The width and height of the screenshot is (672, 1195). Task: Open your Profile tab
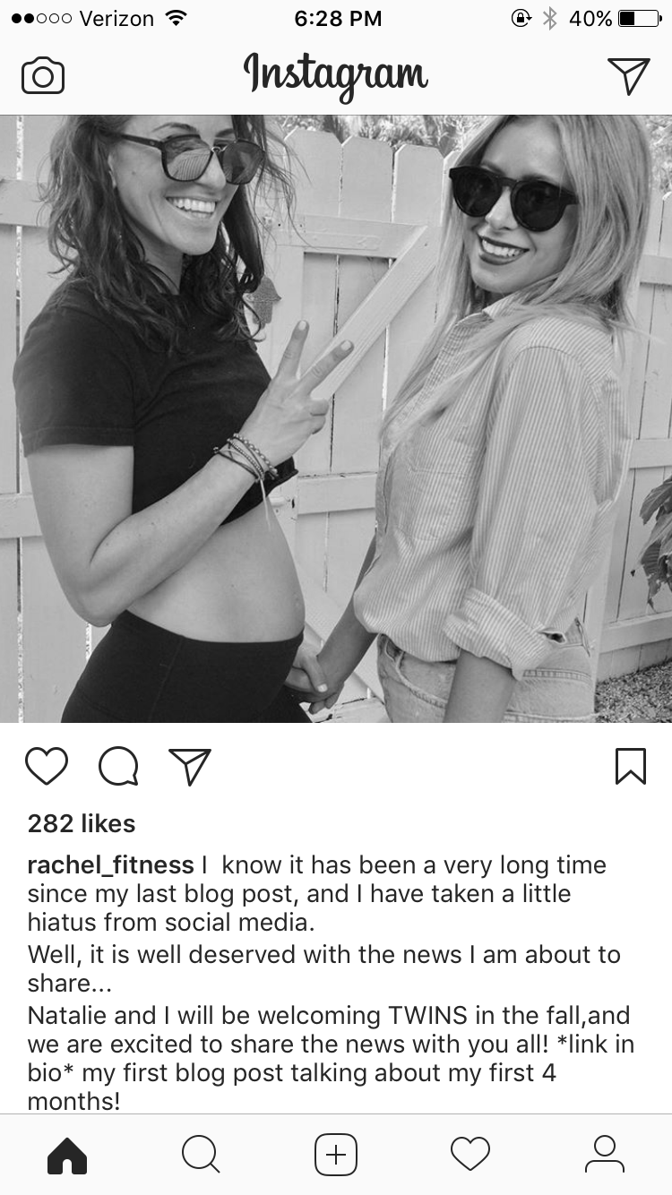click(605, 1155)
